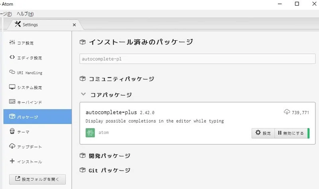Click the package icon beside インストール済みのパッケージ
319x189 pixels.
[83, 42]
